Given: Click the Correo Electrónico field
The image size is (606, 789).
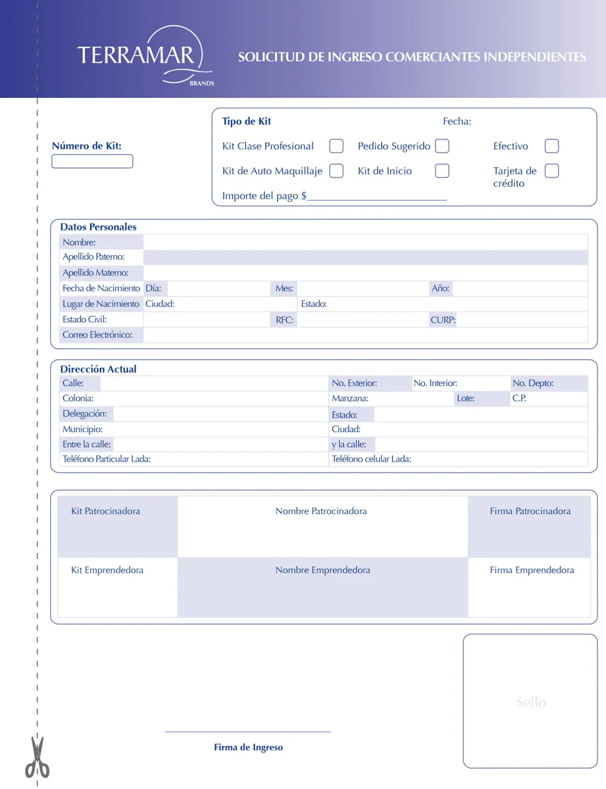Looking at the screenshot, I should click(365, 335).
